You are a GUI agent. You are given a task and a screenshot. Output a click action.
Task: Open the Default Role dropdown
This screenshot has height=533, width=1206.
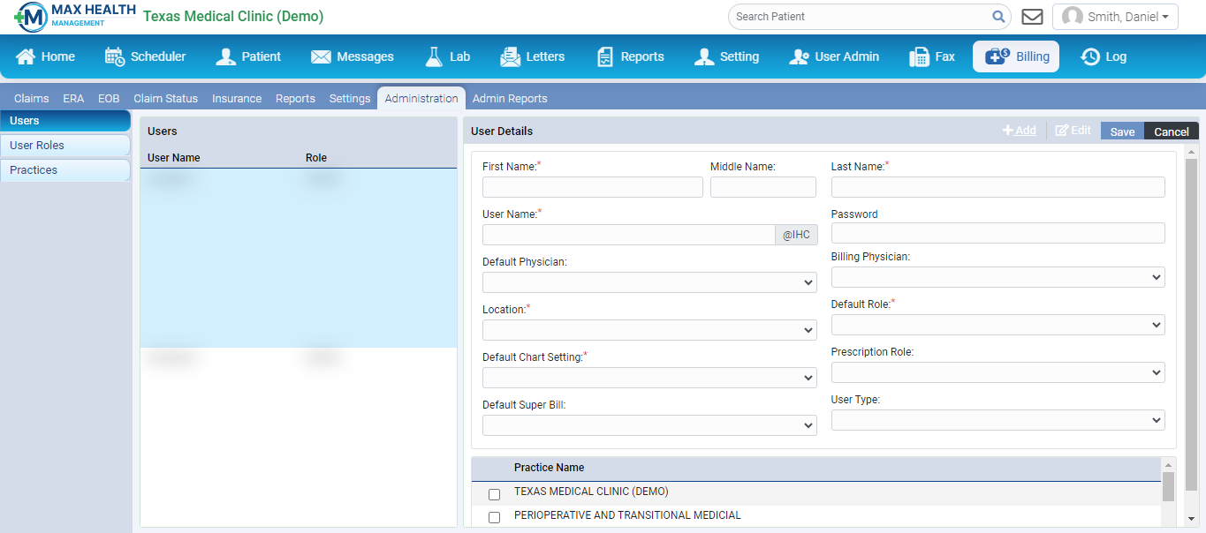point(997,325)
